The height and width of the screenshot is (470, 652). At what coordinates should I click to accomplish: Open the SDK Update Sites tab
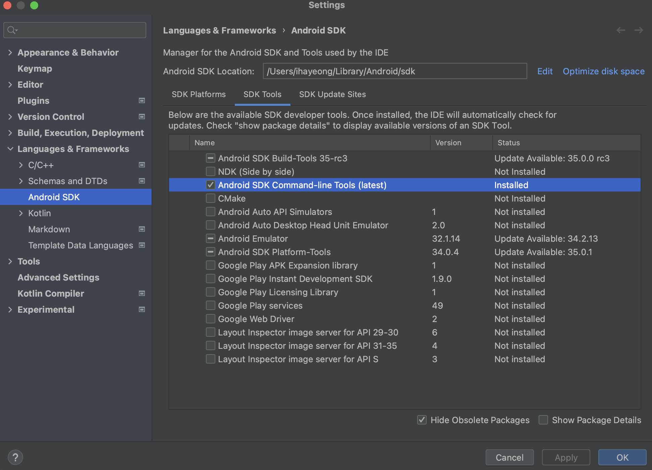[332, 94]
